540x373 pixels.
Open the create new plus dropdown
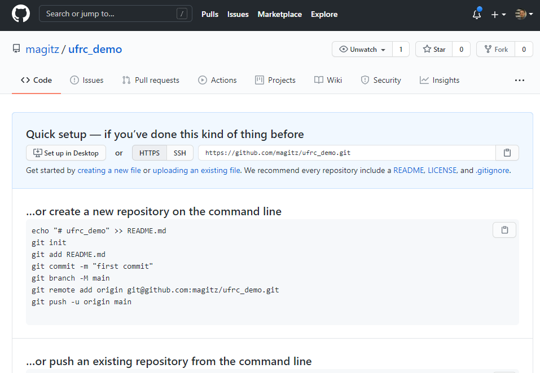click(x=498, y=15)
